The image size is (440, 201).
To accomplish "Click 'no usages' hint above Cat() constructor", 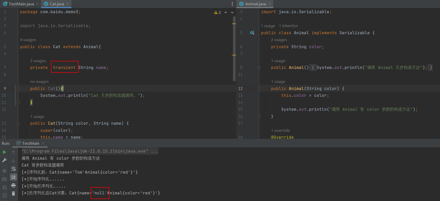I will pos(39,82).
